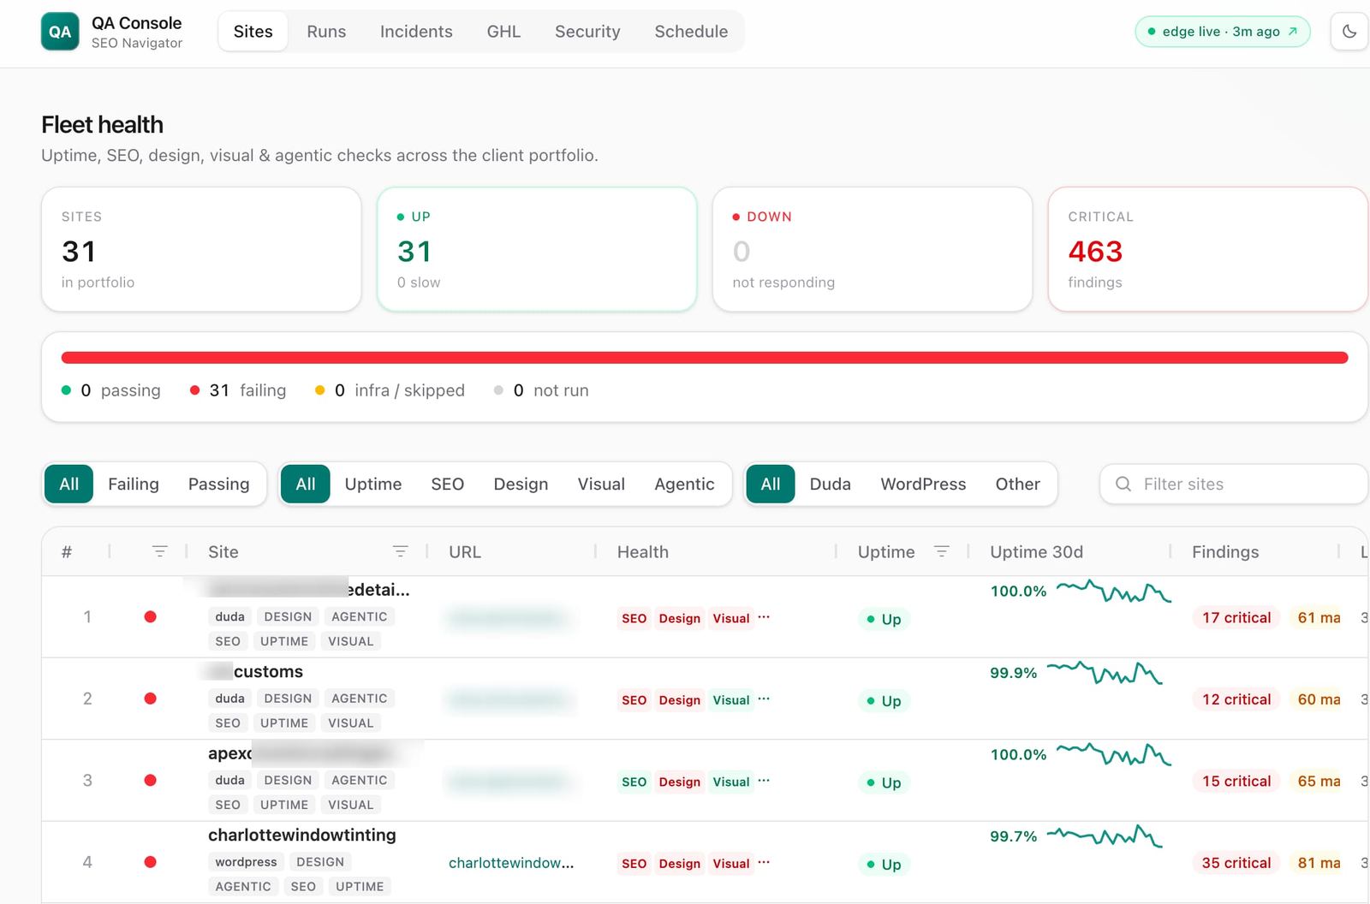Image resolution: width=1370 pixels, height=904 pixels.
Task: Open Uptime column filter icon
Action: tap(941, 551)
